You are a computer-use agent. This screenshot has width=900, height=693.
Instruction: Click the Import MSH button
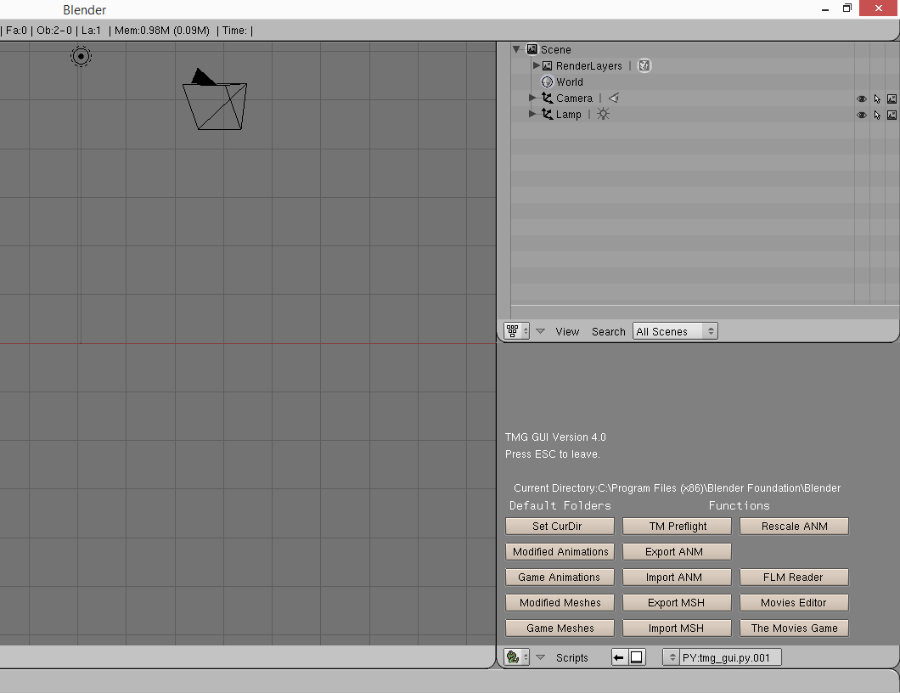pyautogui.click(x=677, y=628)
